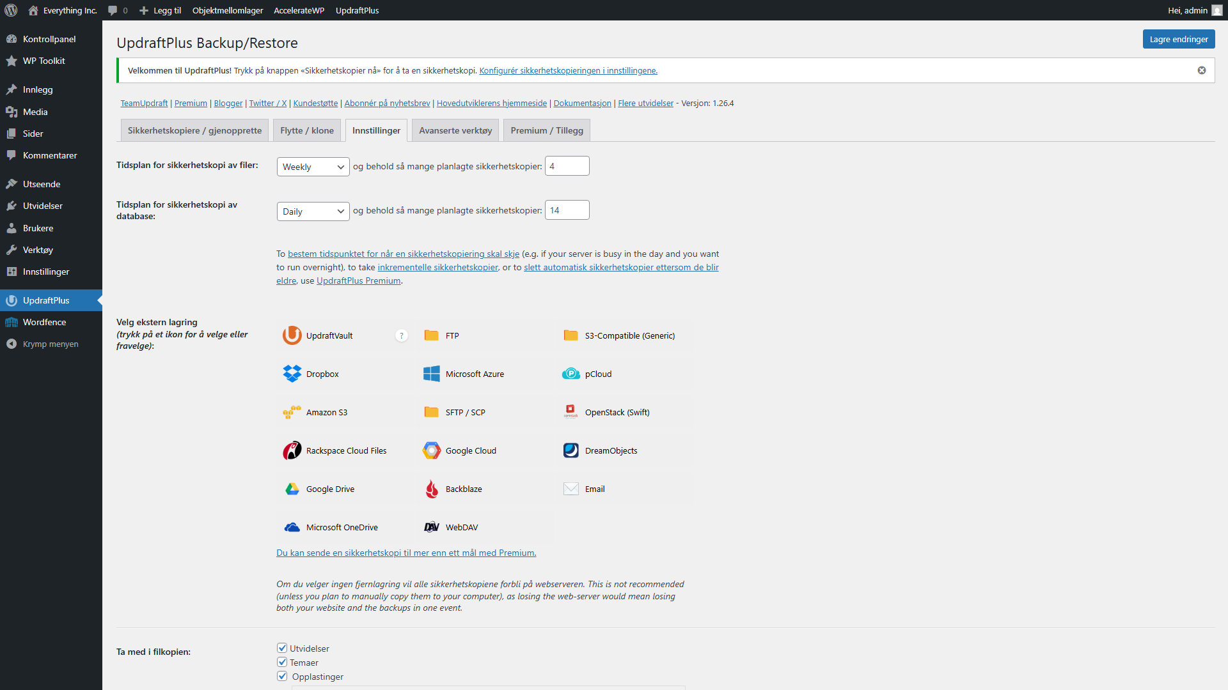The width and height of the screenshot is (1228, 690).
Task: Click the Innlegg pin icon
Action: point(12,89)
